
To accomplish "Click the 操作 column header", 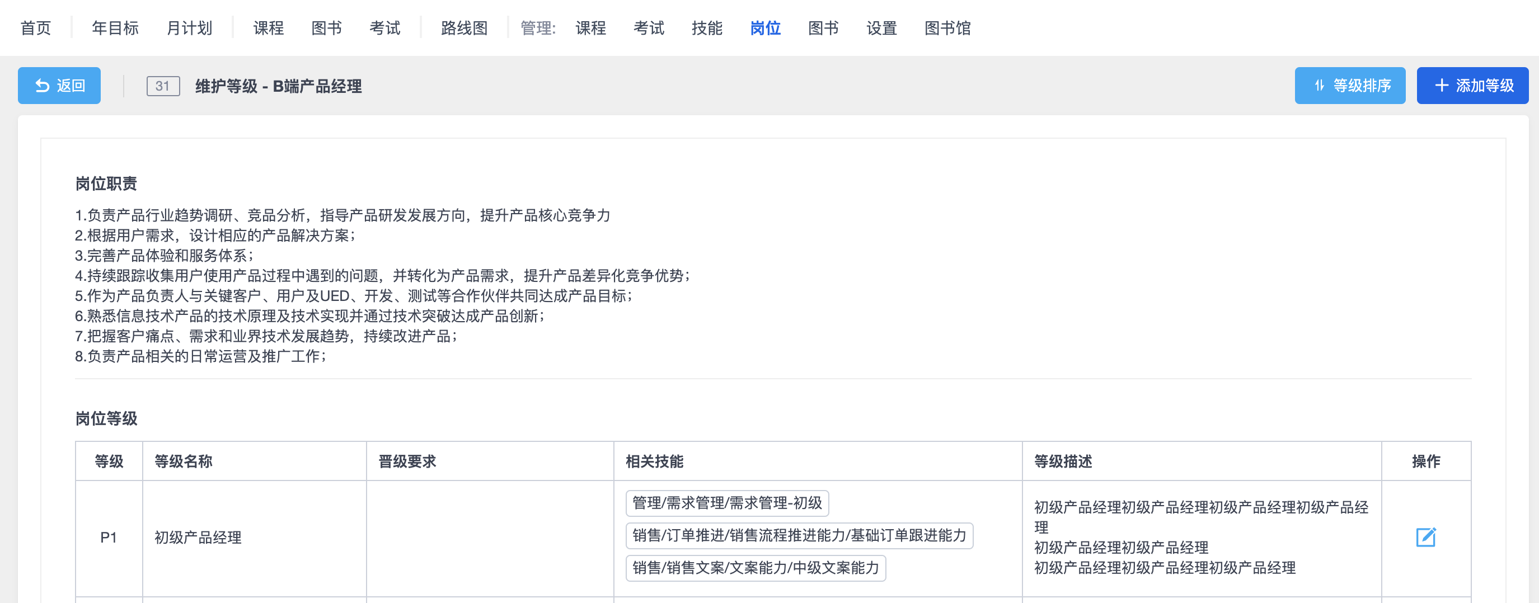I will tap(1426, 461).
